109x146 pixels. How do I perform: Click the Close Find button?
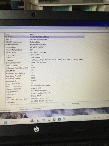pos(76,103)
